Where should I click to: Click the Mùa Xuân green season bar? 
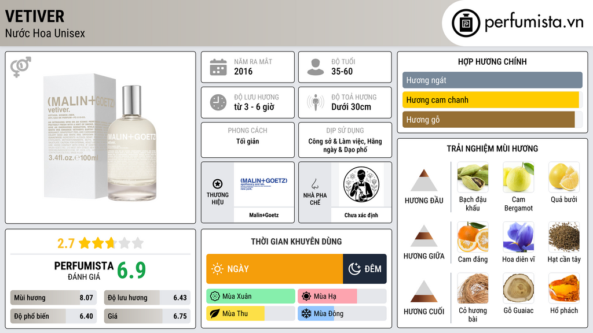(x=251, y=297)
